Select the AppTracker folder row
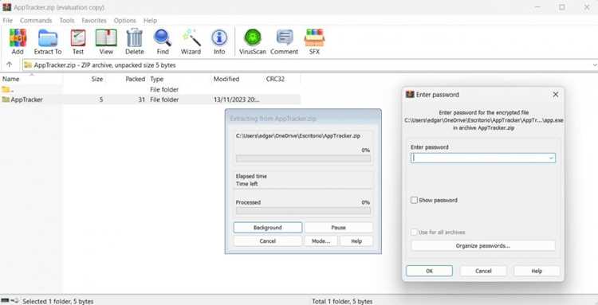This screenshot has height=305, width=598. (x=150, y=100)
